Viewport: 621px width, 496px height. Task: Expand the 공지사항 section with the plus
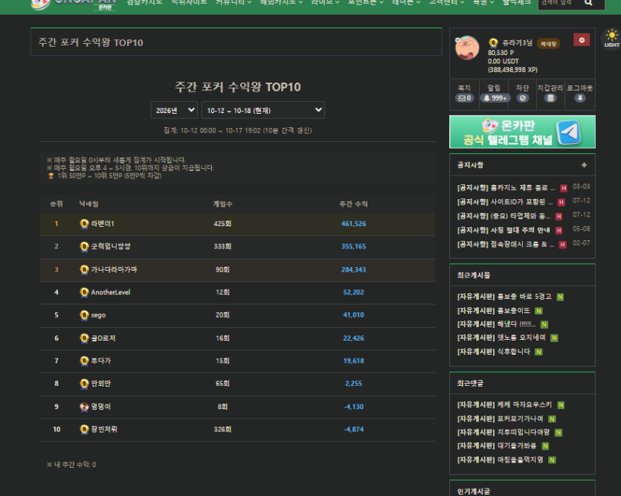pos(584,165)
